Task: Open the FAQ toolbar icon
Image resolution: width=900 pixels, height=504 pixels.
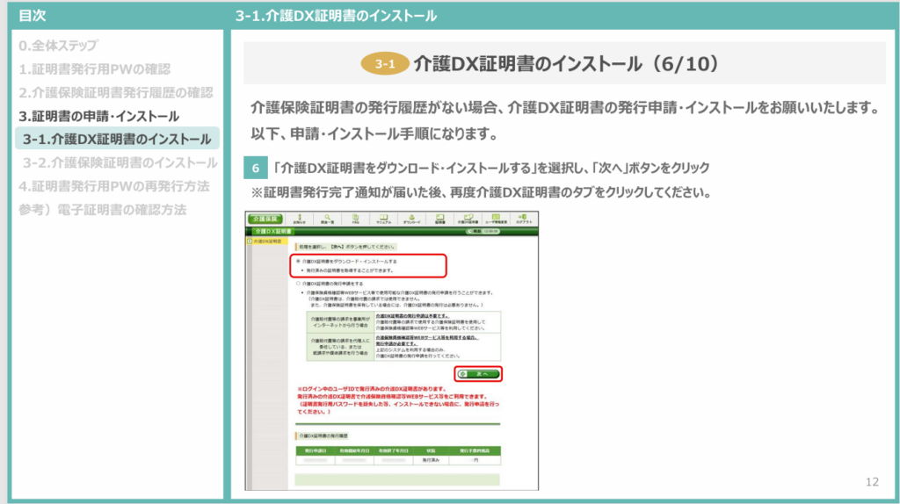Action: click(x=355, y=219)
